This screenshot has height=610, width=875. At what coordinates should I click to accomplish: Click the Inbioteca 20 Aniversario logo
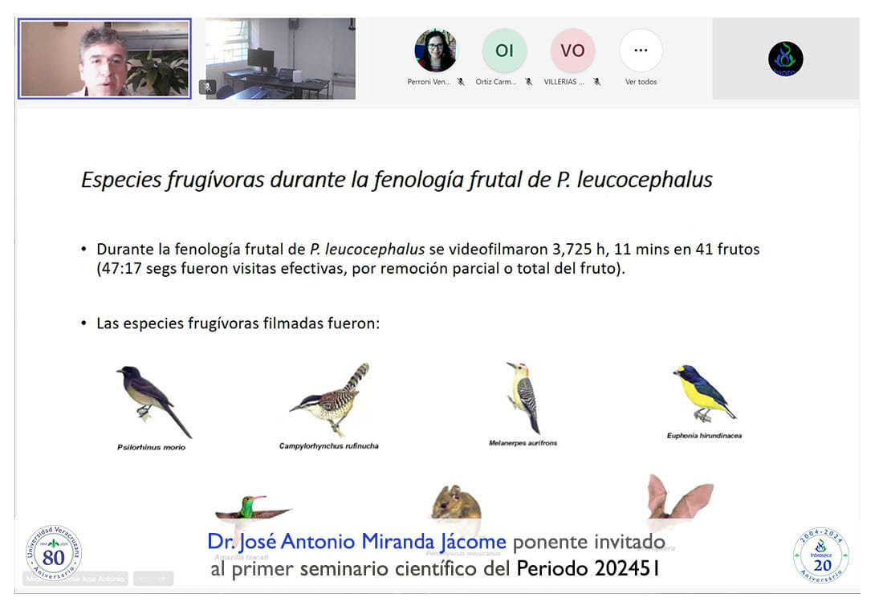[820, 555]
